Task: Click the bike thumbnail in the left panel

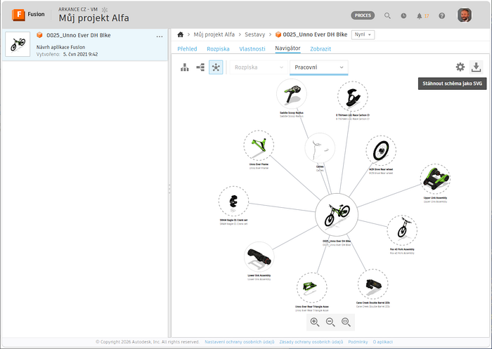Action: [18, 44]
